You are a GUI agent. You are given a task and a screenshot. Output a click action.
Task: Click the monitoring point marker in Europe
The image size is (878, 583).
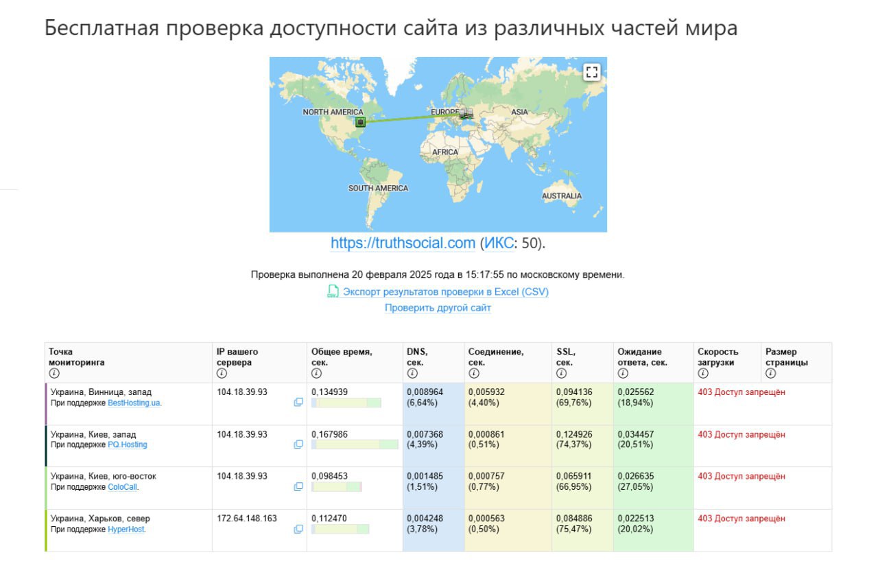tap(466, 113)
